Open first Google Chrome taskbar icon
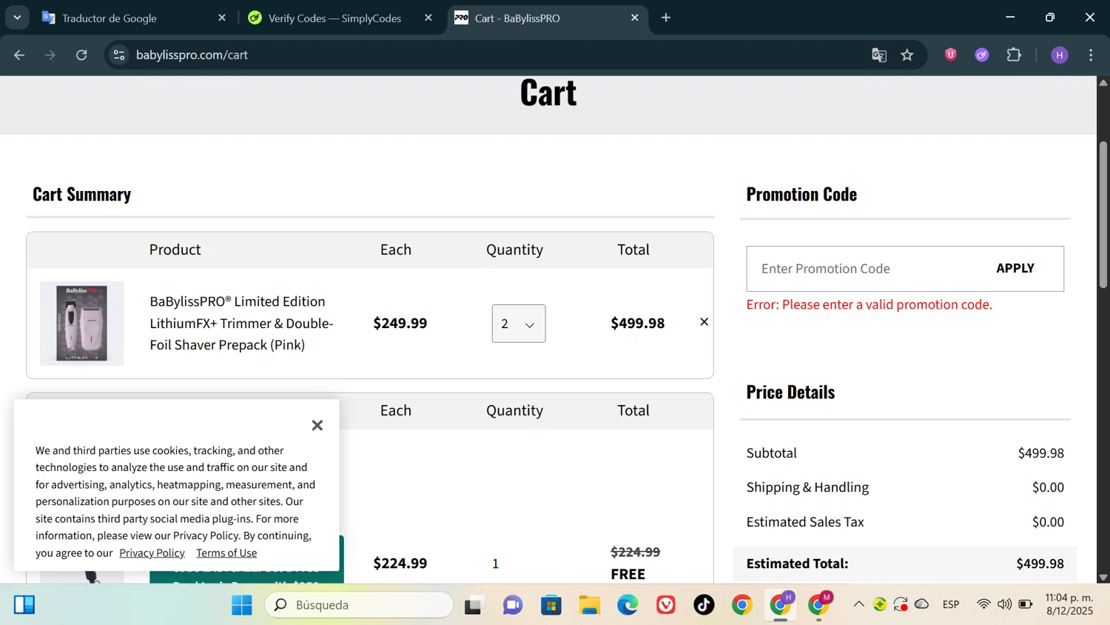1110x625 pixels. tap(742, 605)
